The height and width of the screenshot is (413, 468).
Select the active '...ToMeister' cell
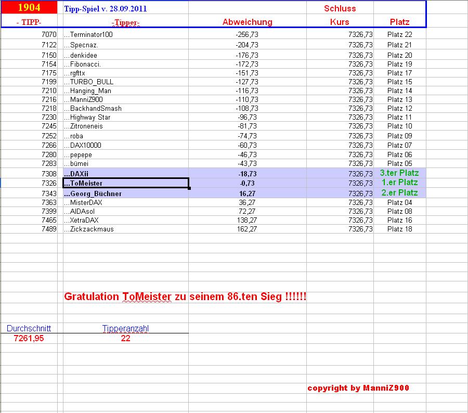126,183
